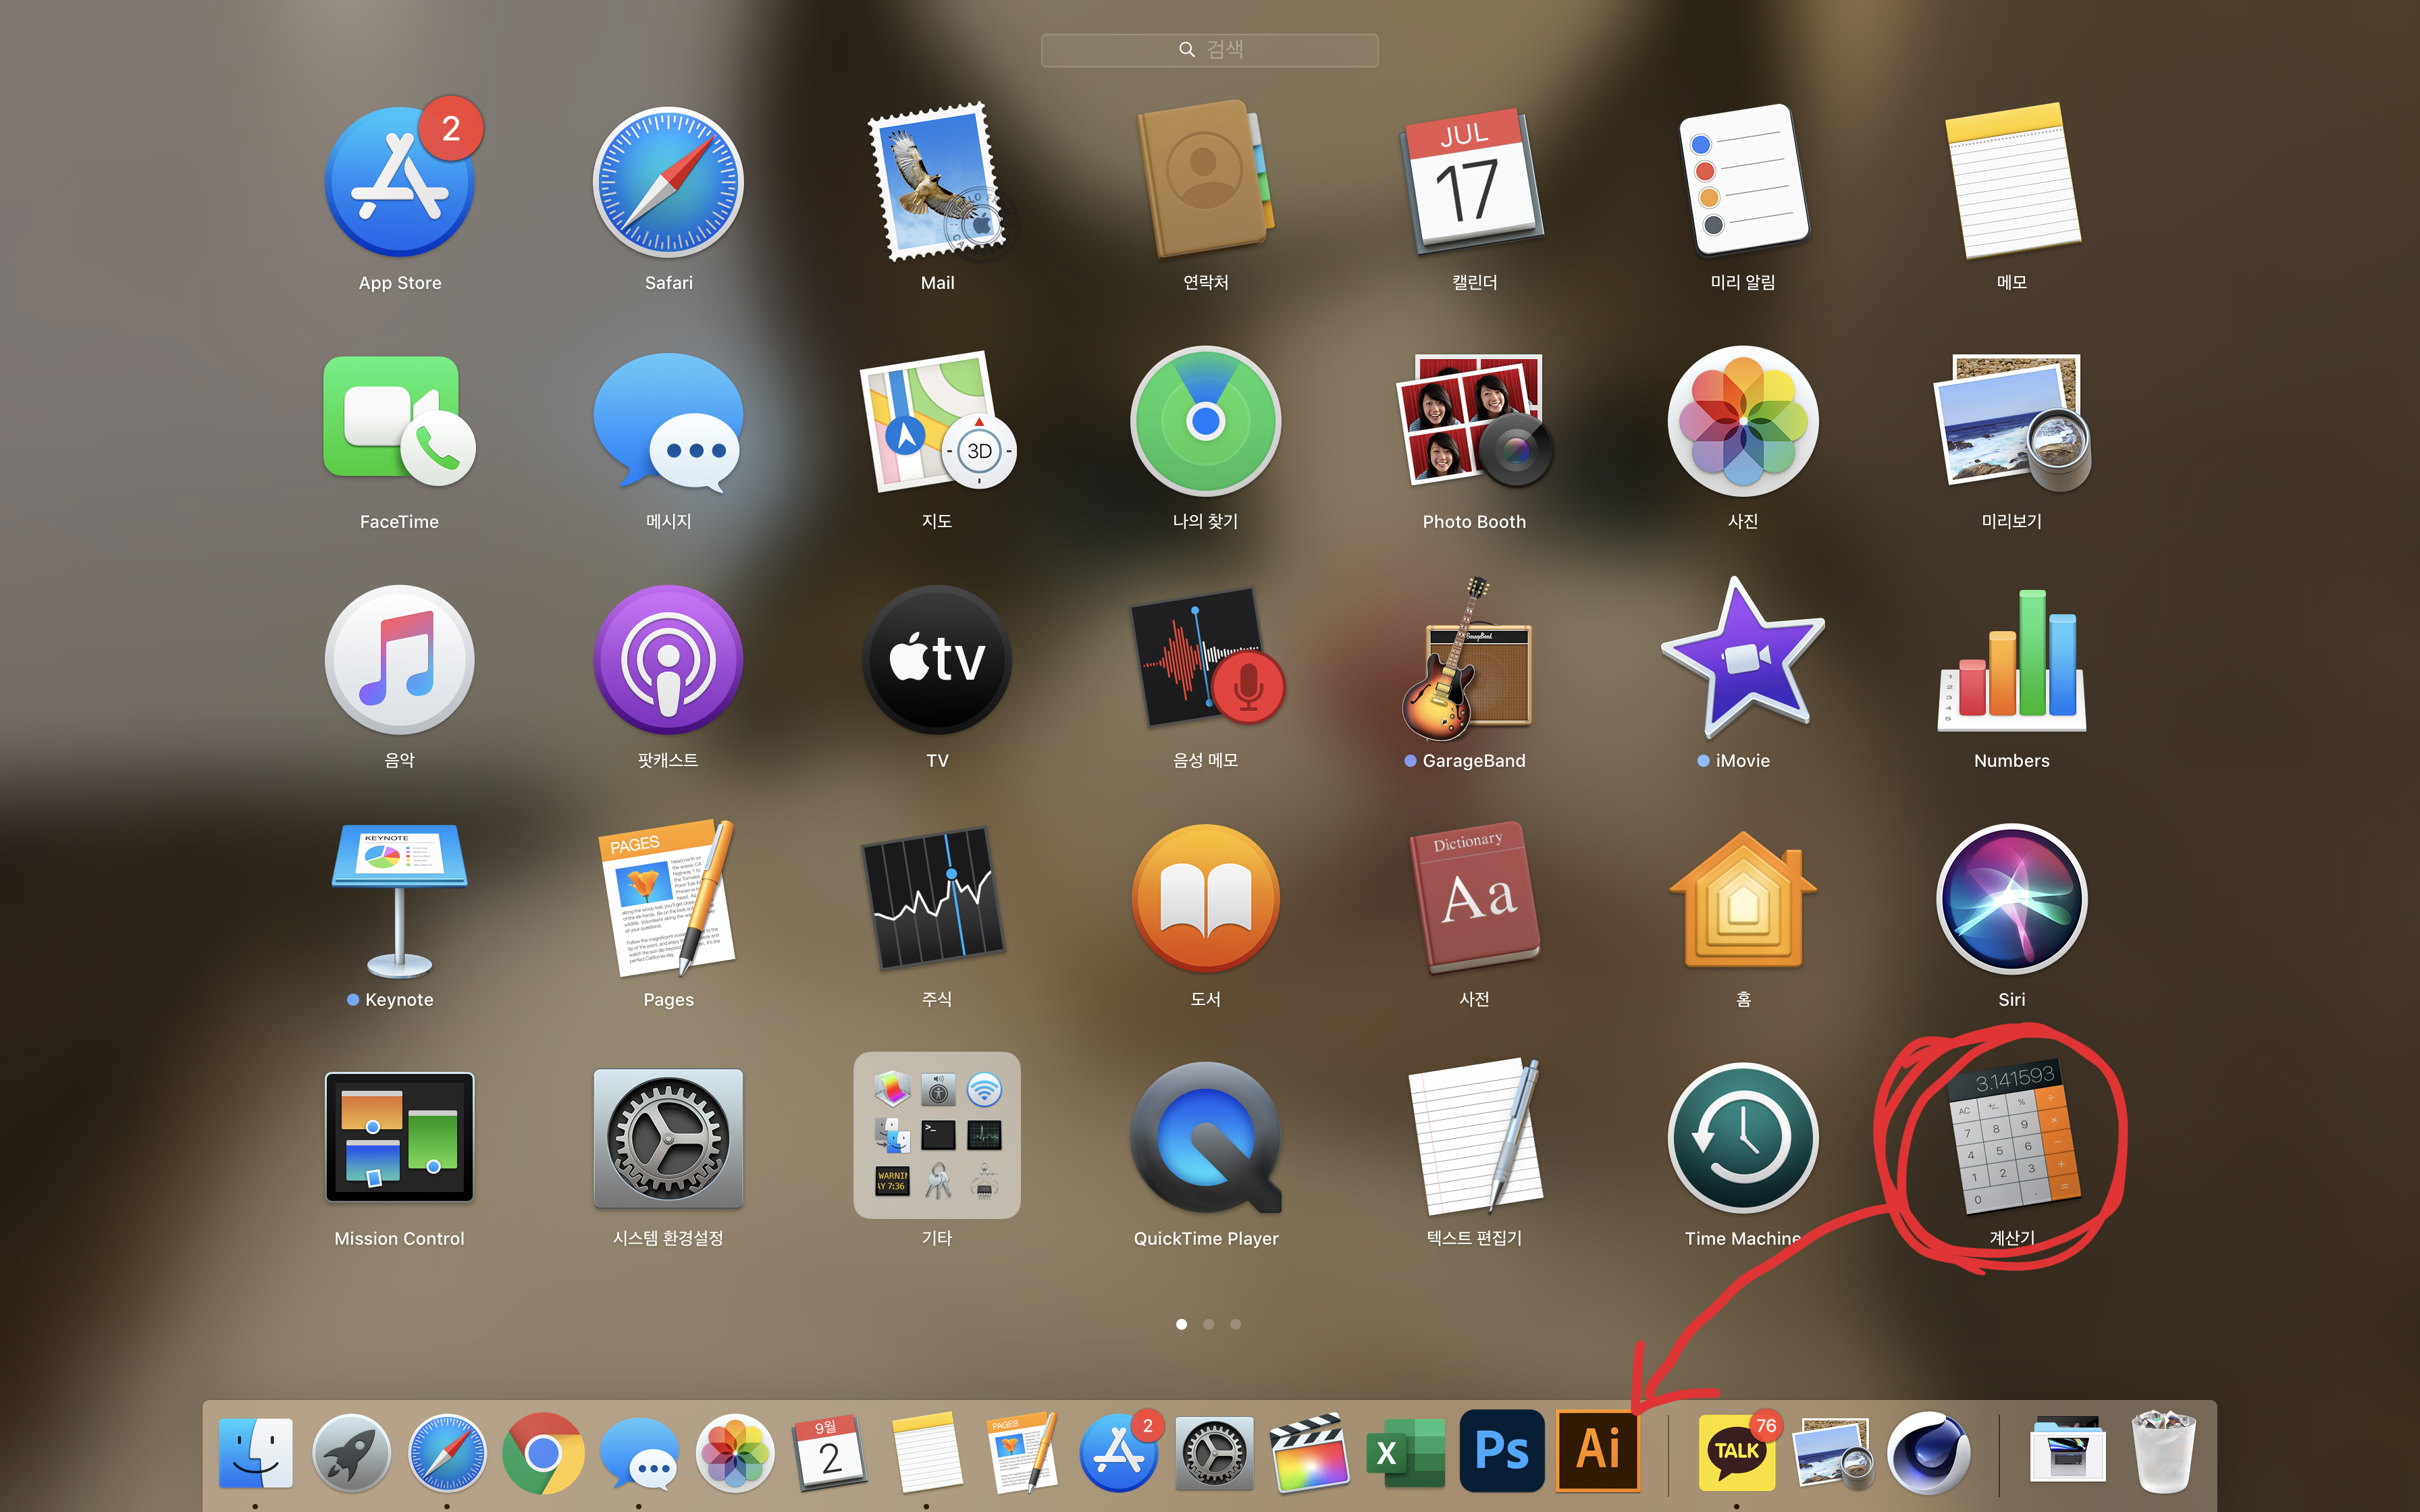Go to third Launchpad page dot
This screenshot has height=1512, width=2420.
(x=1235, y=1324)
